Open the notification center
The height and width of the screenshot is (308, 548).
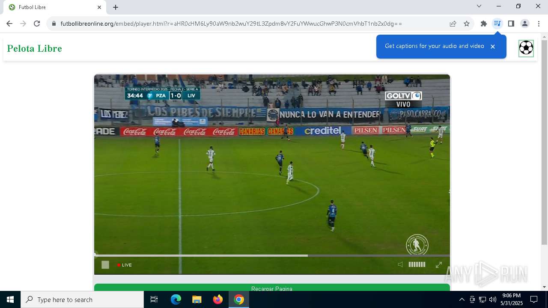[534, 299]
